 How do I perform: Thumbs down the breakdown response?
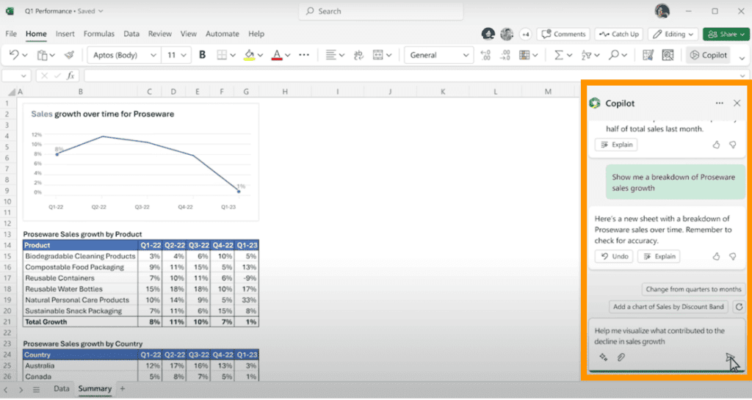click(x=733, y=256)
